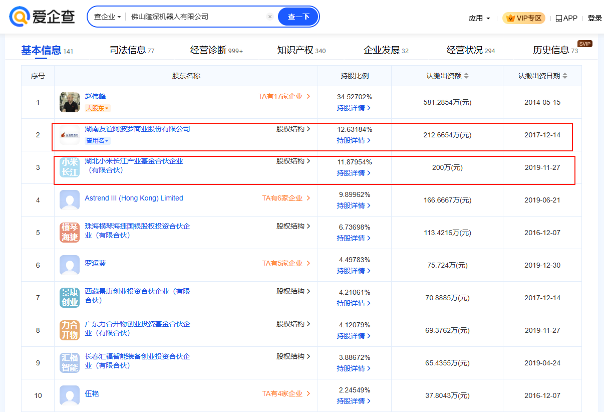Image resolution: width=604 pixels, height=412 pixels.
Task: Open the APP download icon
Action: coord(559,18)
